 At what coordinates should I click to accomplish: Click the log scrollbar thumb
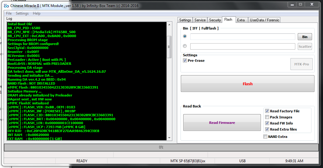tap(169, 47)
